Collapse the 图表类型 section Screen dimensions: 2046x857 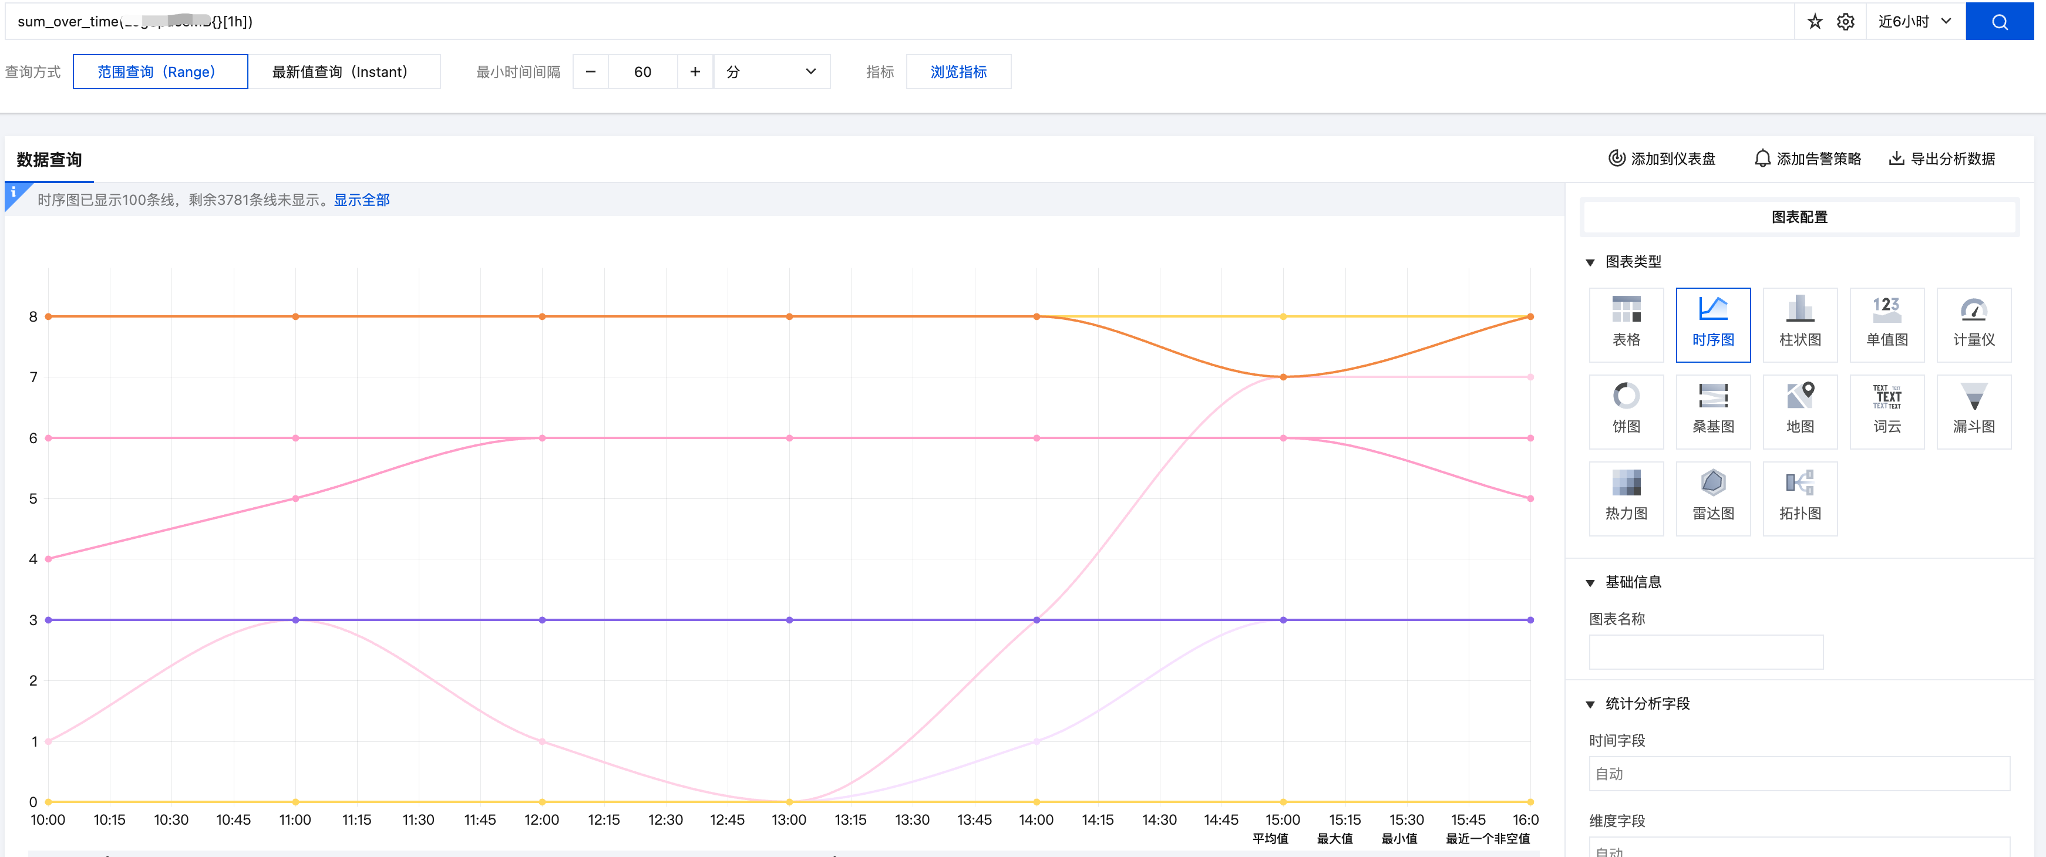(1590, 262)
